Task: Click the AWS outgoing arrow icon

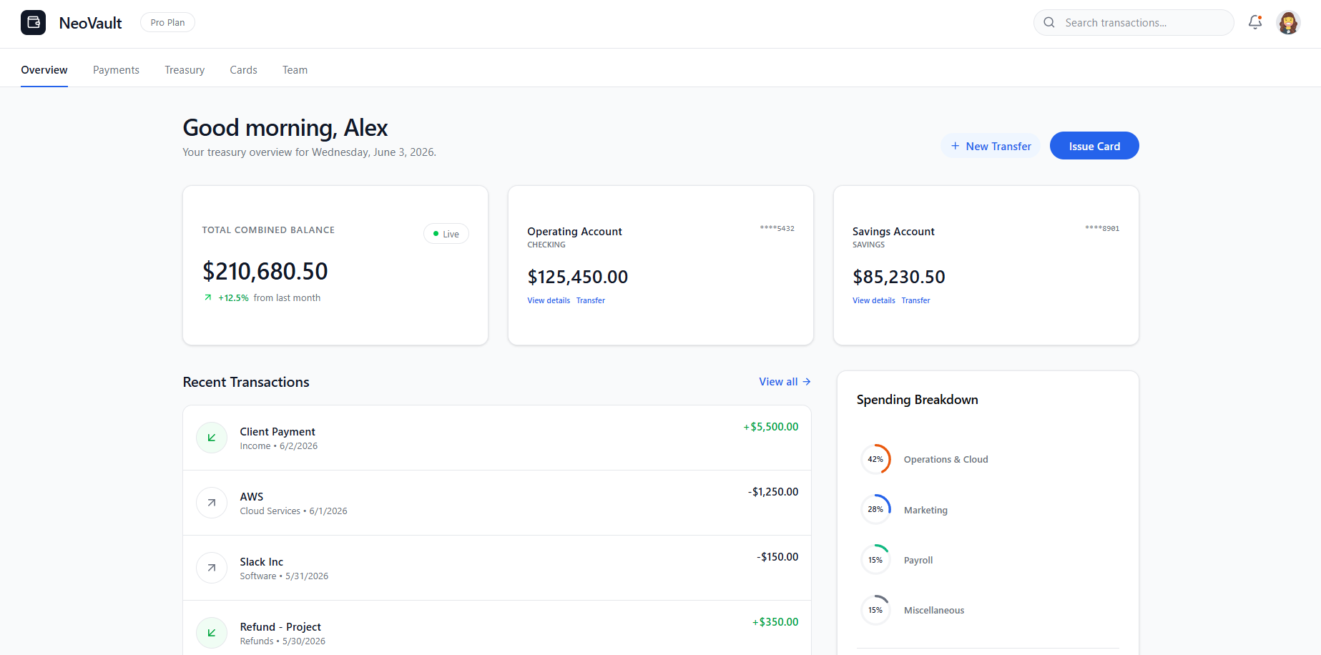Action: click(212, 503)
